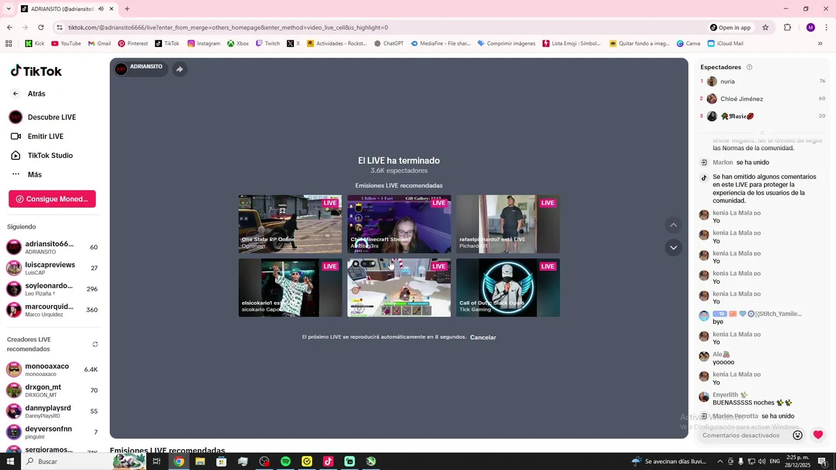Click Cancelar to stop autoplay
The height and width of the screenshot is (470, 836).
click(483, 337)
